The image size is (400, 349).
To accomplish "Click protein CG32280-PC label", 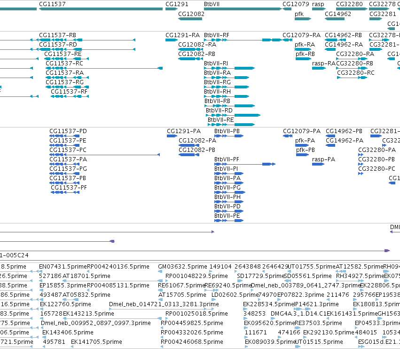I will click(x=376, y=169).
